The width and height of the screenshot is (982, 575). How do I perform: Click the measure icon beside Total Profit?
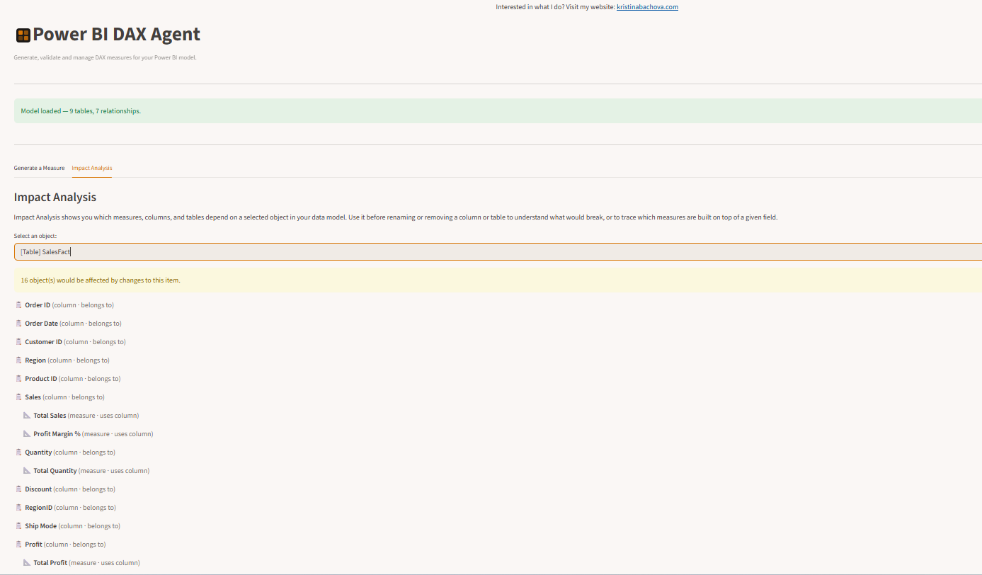click(27, 563)
